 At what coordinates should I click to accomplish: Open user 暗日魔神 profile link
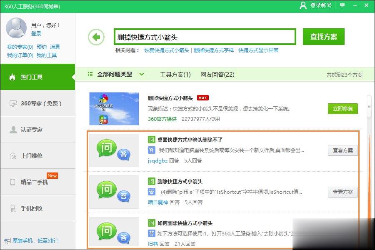(x=158, y=202)
